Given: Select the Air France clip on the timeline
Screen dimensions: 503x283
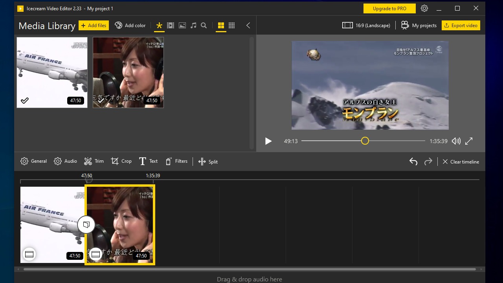Looking at the screenshot, I should tap(53, 225).
